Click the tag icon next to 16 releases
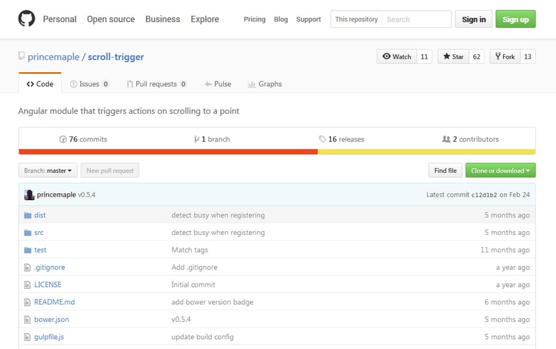Image resolution: width=556 pixels, height=349 pixels. point(322,139)
